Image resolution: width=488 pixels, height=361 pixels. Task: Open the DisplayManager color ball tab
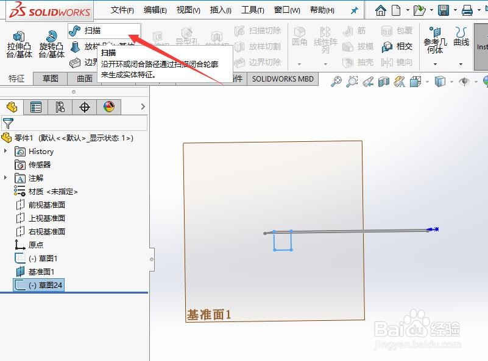[x=108, y=107]
